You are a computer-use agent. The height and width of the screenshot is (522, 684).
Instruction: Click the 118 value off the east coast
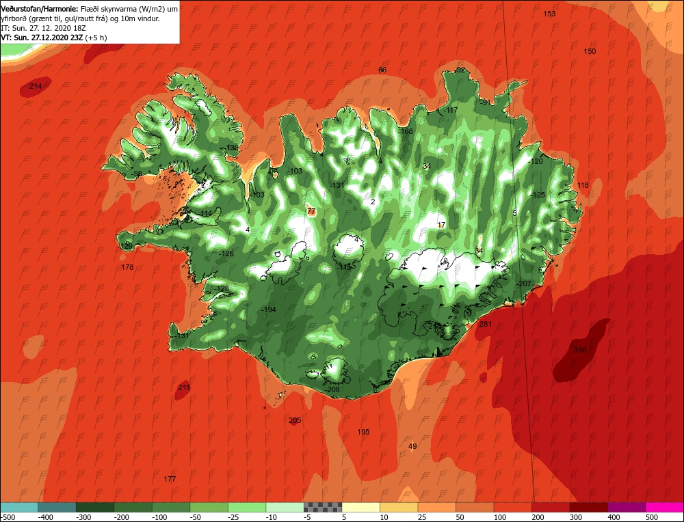tap(583, 185)
